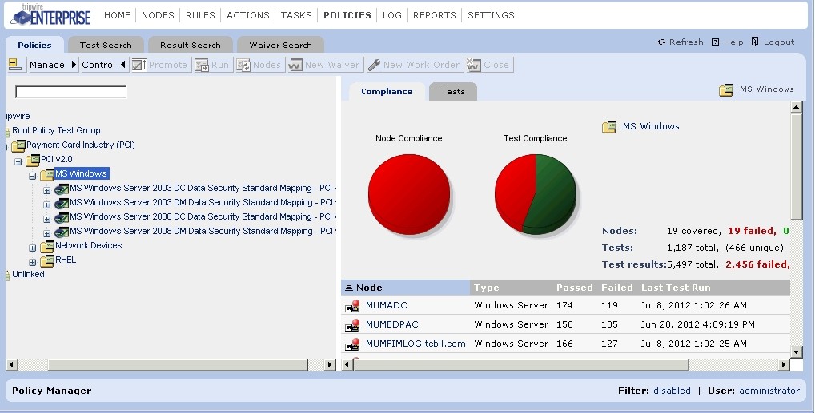Collapse the PCI v2.0 tree node

18,162
